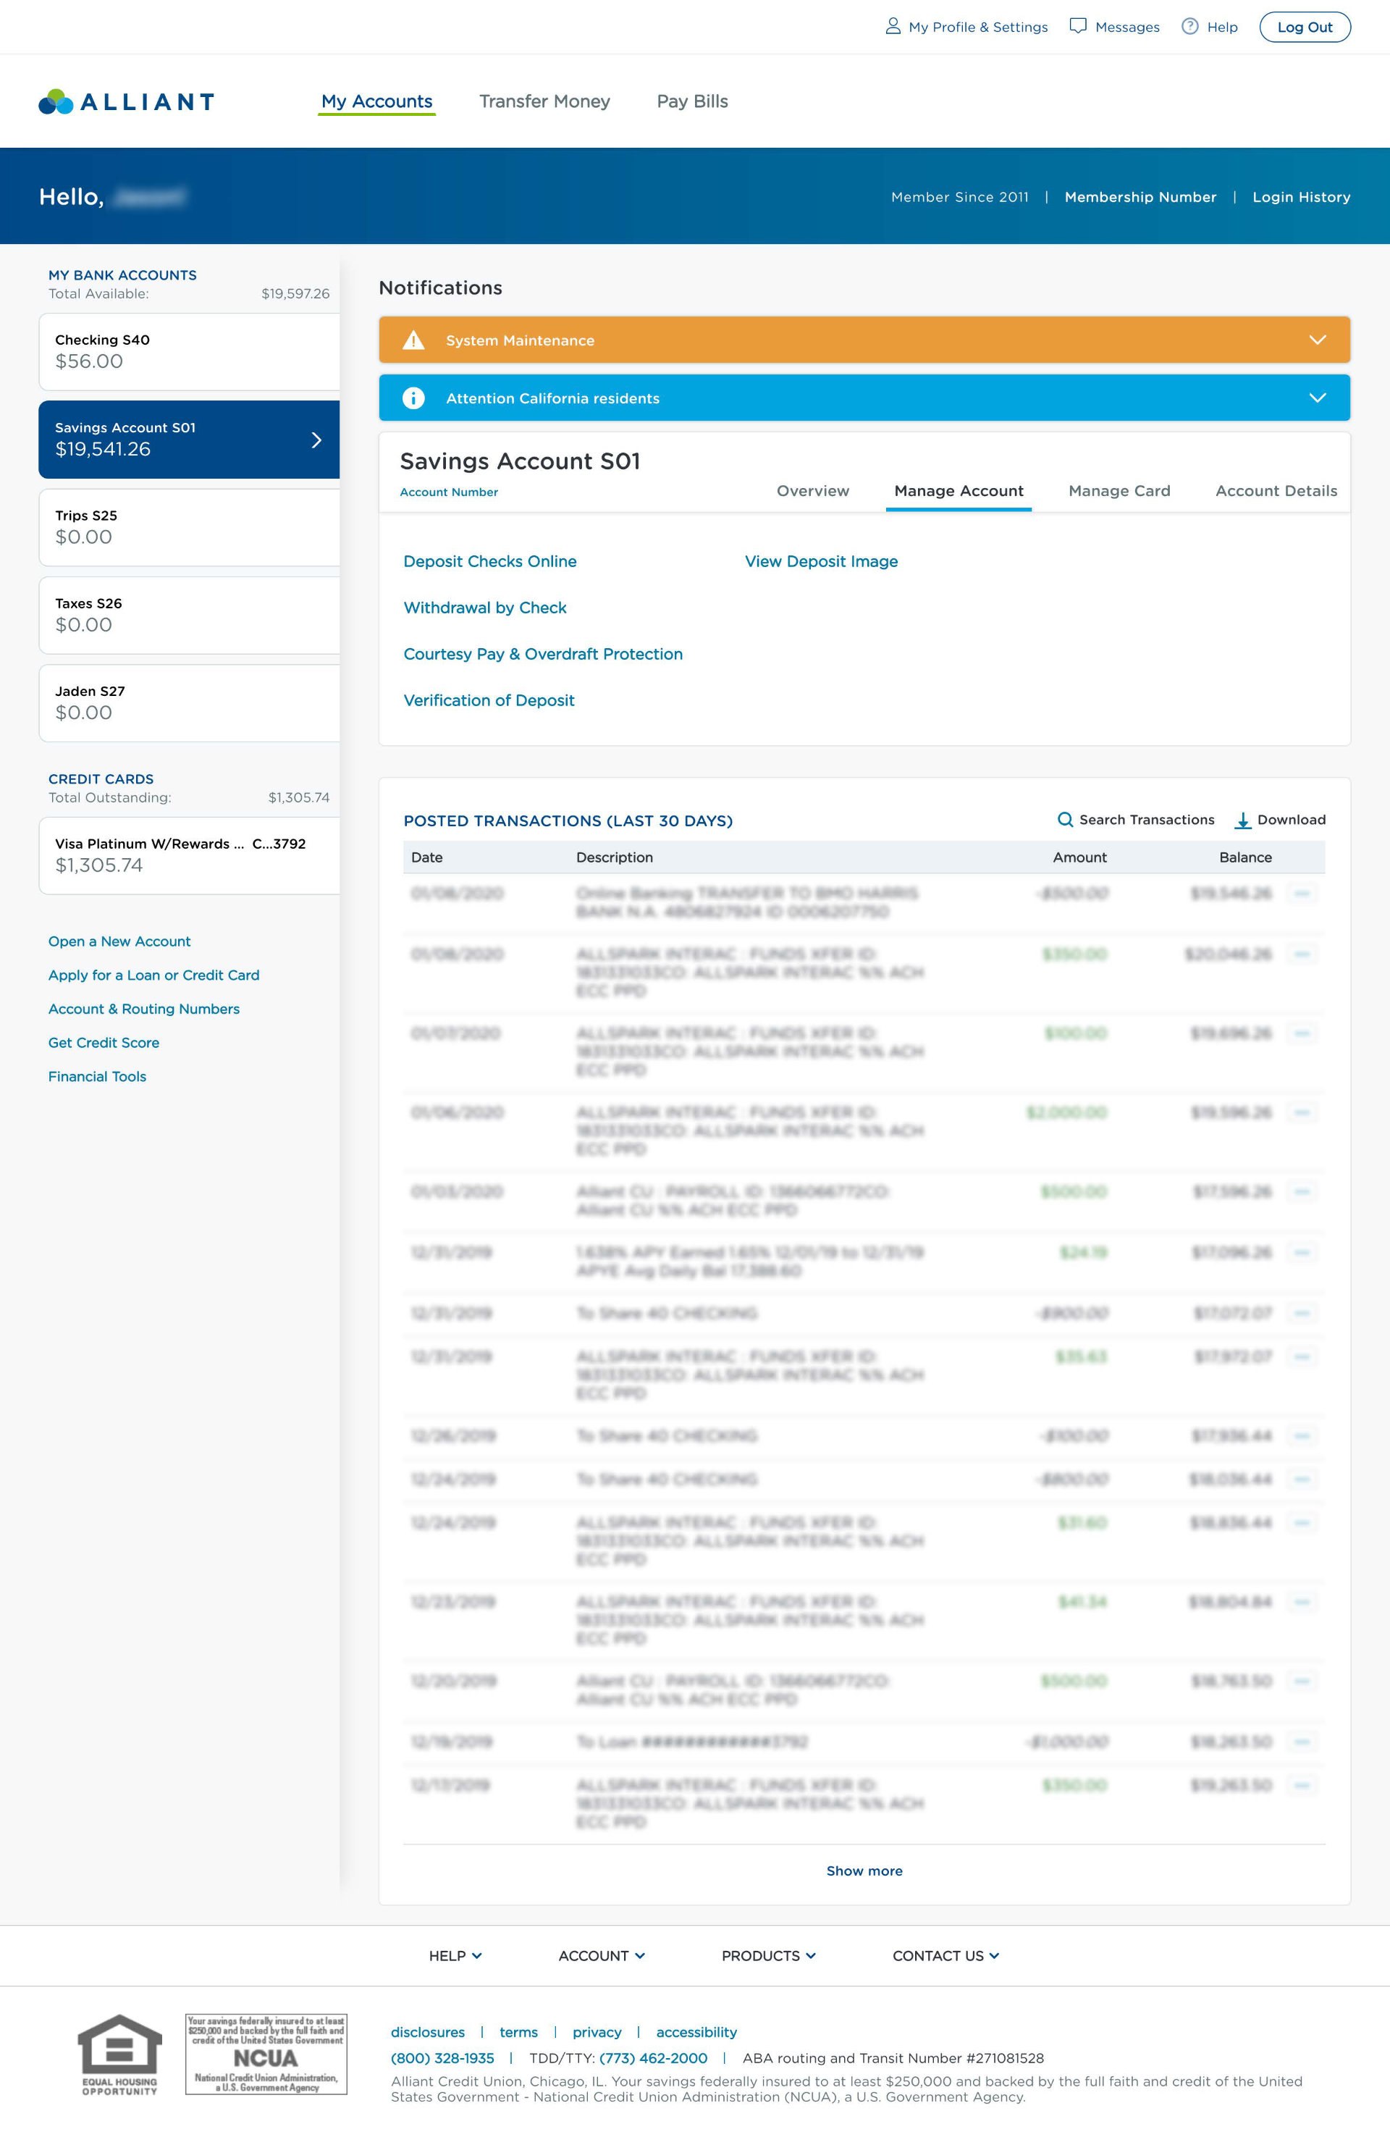Expand the System Maintenance notification

point(1317,340)
